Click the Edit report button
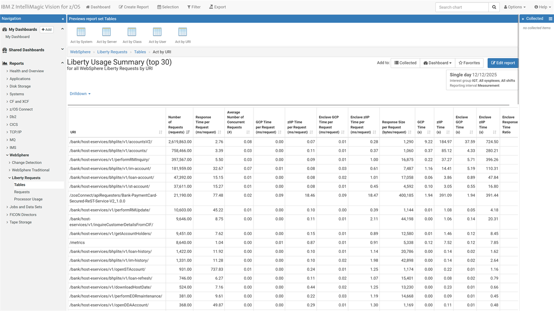 tap(503, 63)
